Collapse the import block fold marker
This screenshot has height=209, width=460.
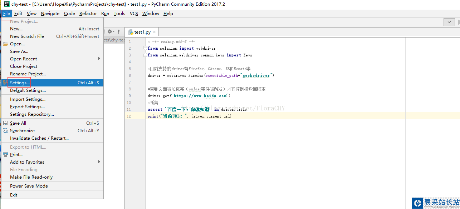pyautogui.click(x=145, y=48)
